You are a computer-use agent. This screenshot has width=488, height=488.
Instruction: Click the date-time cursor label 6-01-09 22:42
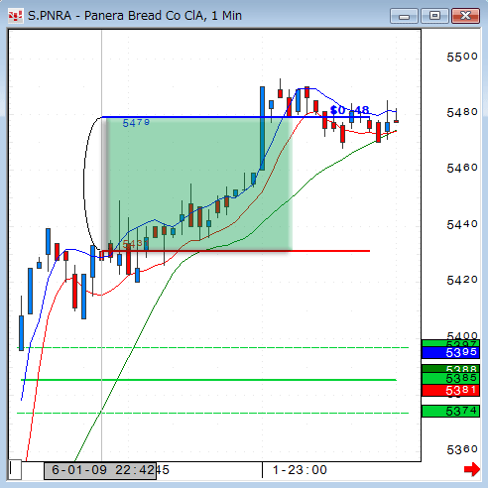[100, 470]
